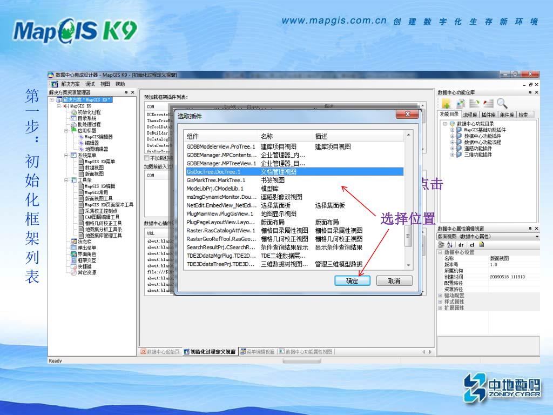Click the 框架交互 tree icon
Viewport: 553px width, 415px height.
(73, 260)
